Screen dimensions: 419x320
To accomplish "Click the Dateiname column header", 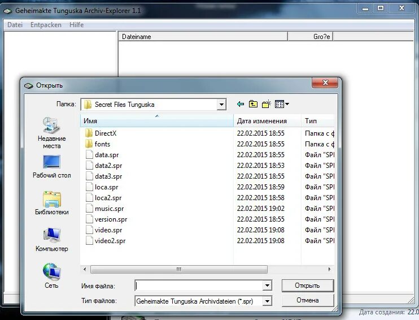I will pos(203,36).
